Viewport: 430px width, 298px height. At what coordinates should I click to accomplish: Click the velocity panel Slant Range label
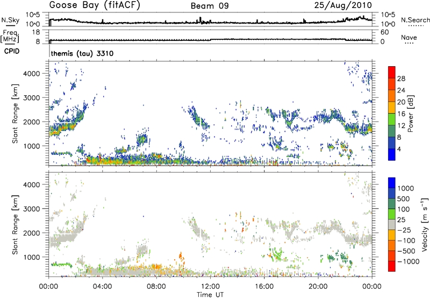[x=15, y=225]
